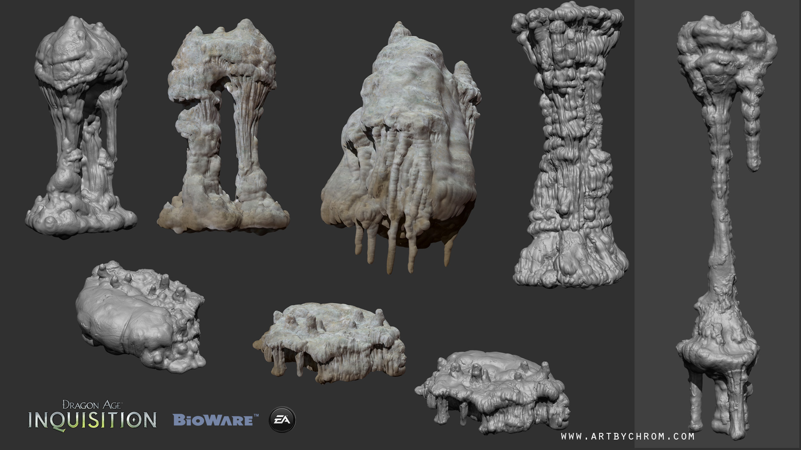
Task: Open the www.artbychrom.com link text
Action: click(x=628, y=436)
